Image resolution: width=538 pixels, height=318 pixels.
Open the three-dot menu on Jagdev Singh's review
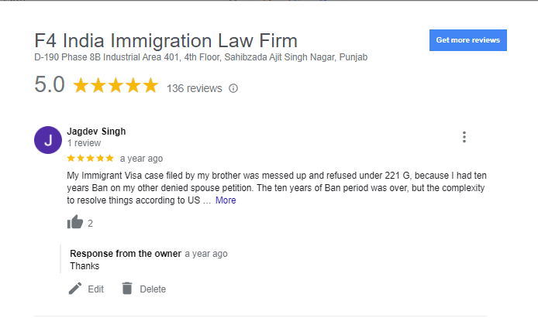coord(464,137)
